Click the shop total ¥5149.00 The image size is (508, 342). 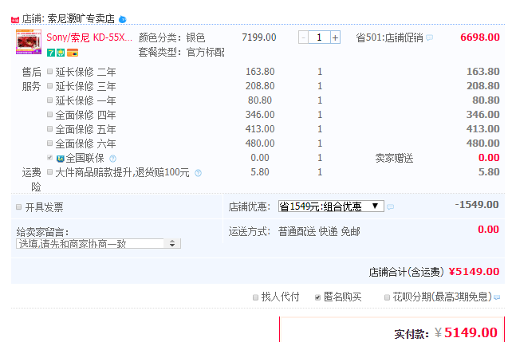(474, 271)
